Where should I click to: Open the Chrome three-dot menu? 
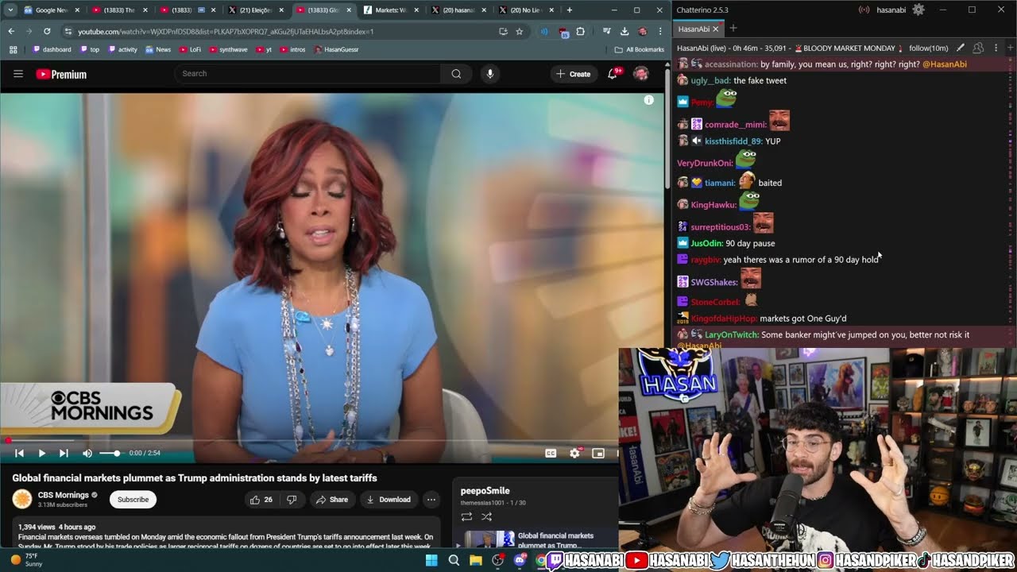point(659,32)
